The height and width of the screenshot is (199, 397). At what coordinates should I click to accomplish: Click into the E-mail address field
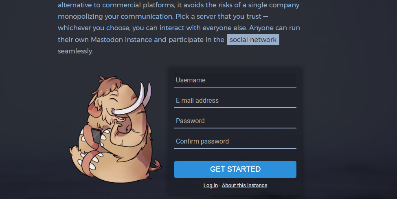pos(235,101)
